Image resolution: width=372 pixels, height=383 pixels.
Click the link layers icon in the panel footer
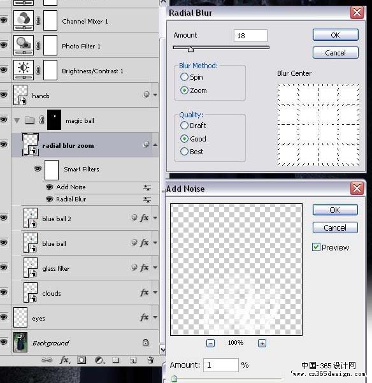tap(46, 360)
